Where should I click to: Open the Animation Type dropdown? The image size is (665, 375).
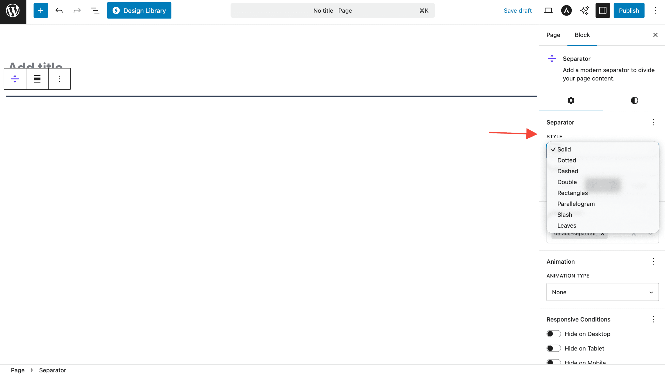pyautogui.click(x=602, y=292)
